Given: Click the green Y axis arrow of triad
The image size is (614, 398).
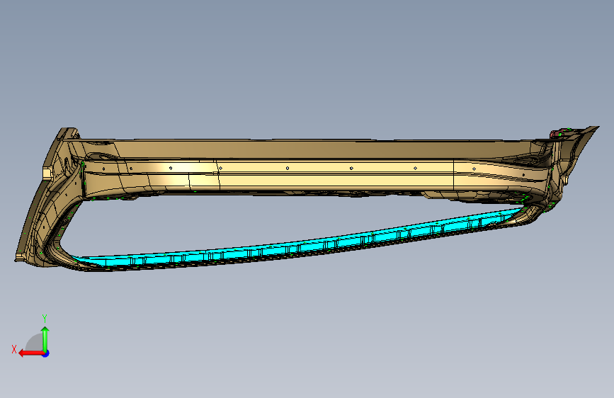Looking at the screenshot, I should tap(45, 339).
